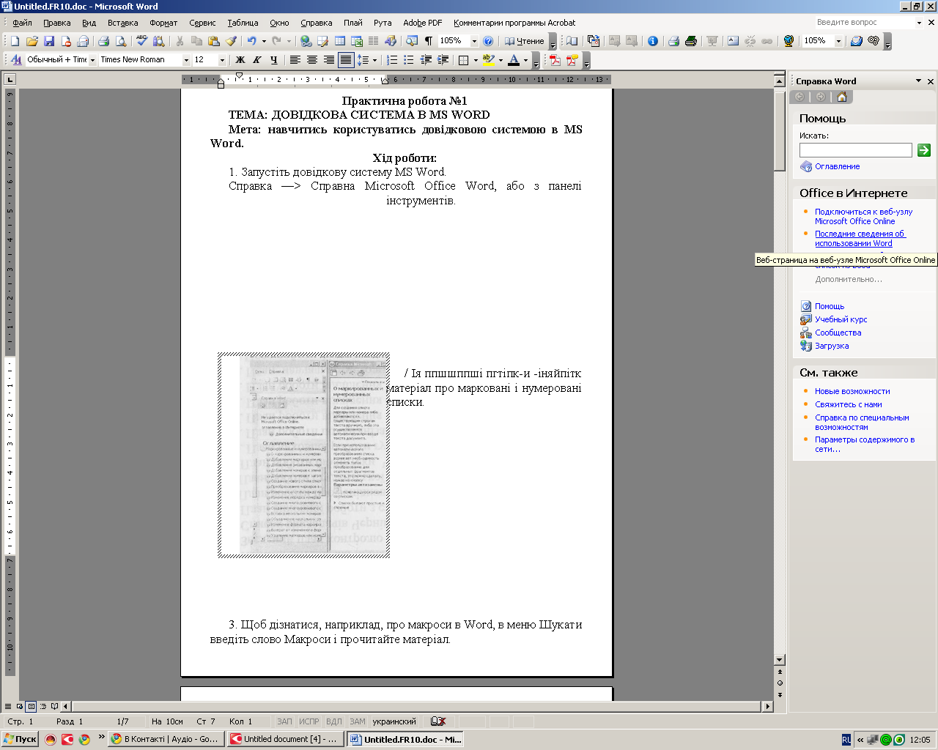Apply font color A swatch
The image size is (938, 750).
tap(514, 60)
